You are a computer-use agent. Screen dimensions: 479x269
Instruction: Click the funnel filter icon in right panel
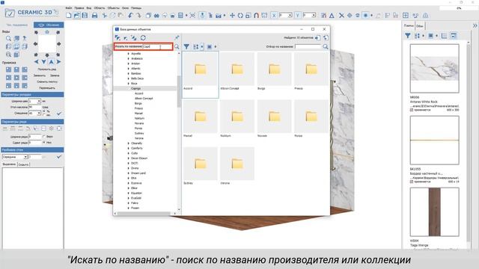coord(407,36)
